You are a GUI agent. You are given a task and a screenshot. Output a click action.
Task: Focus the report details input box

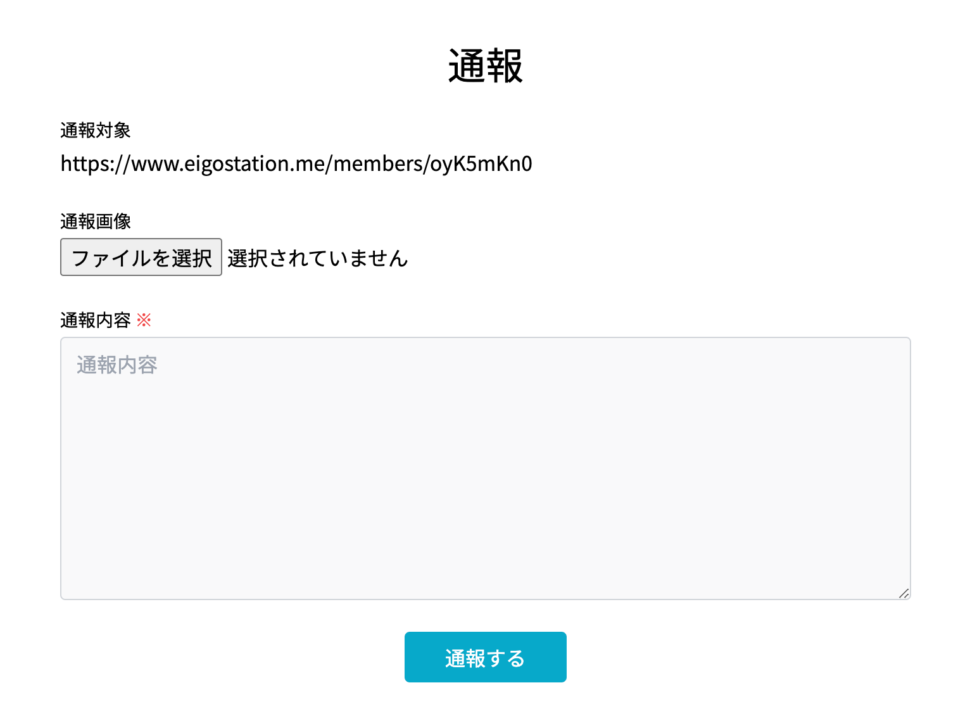pos(485,467)
